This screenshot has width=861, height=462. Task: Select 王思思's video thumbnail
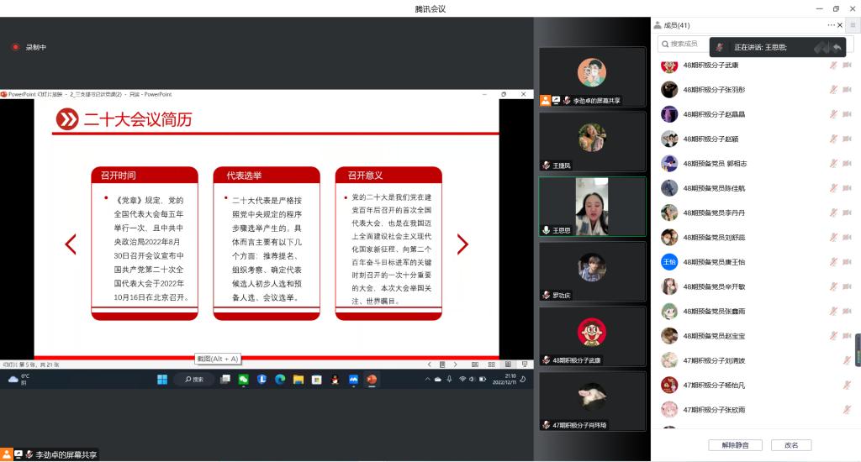pyautogui.click(x=592, y=207)
